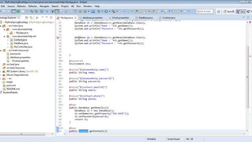This screenshot has width=252, height=142.
Task: Click the New Java Class green icon
Action: click(85, 11)
